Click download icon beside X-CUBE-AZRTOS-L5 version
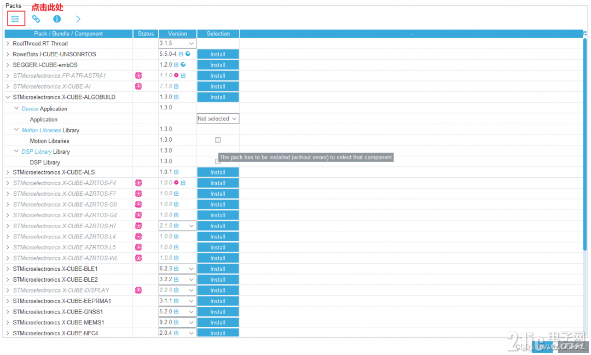591x355 pixels. click(176, 247)
